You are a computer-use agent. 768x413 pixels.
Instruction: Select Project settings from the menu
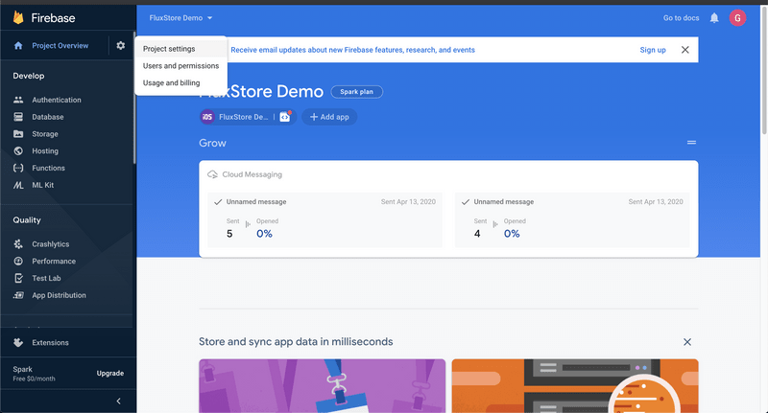(x=169, y=49)
